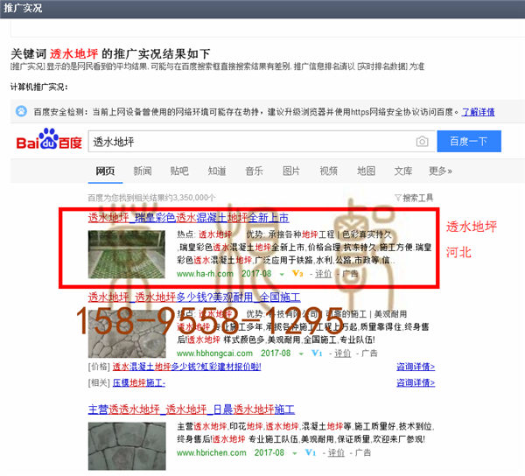This screenshot has height=476, width=525.
Task: Open the 压模地坪施工 related sublink
Action: click(x=139, y=382)
